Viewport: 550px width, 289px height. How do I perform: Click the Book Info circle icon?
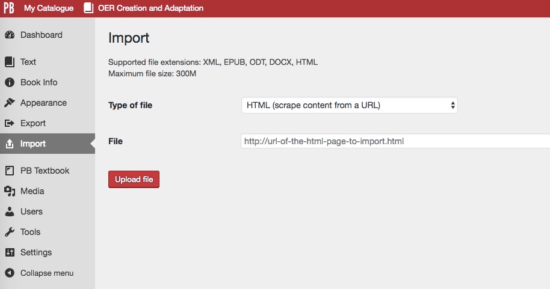[x=10, y=82]
